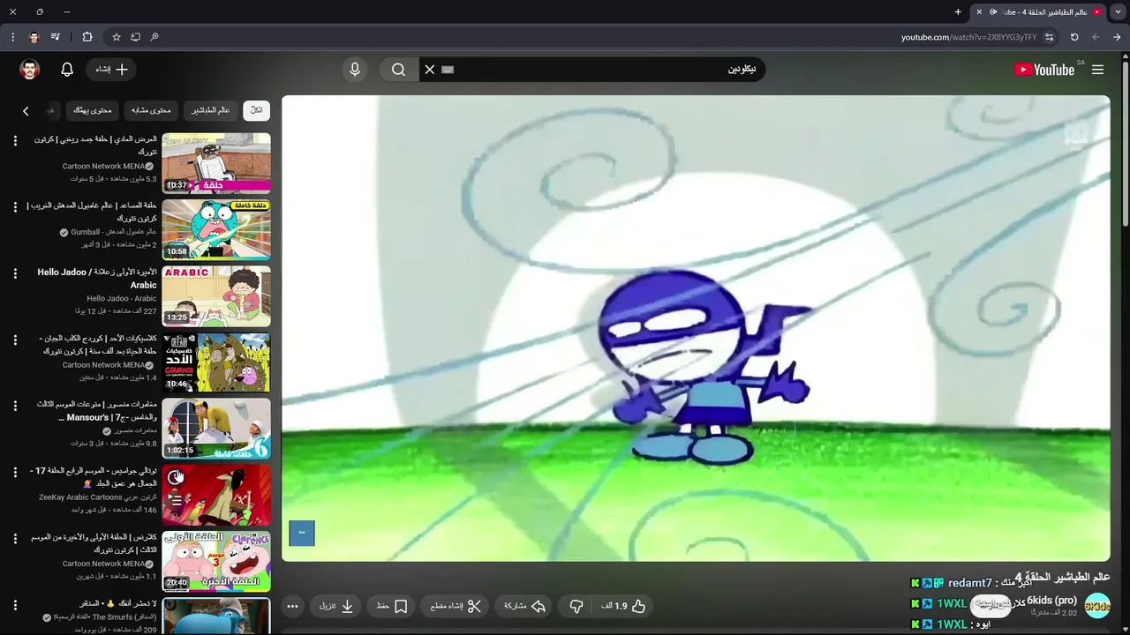The image size is (1130, 635).
Task: Open a new browser tab
Action: (958, 11)
